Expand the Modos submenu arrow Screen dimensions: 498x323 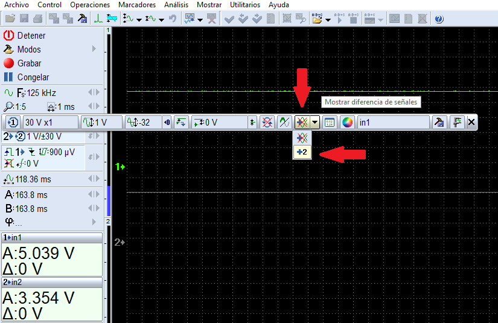[94, 50]
